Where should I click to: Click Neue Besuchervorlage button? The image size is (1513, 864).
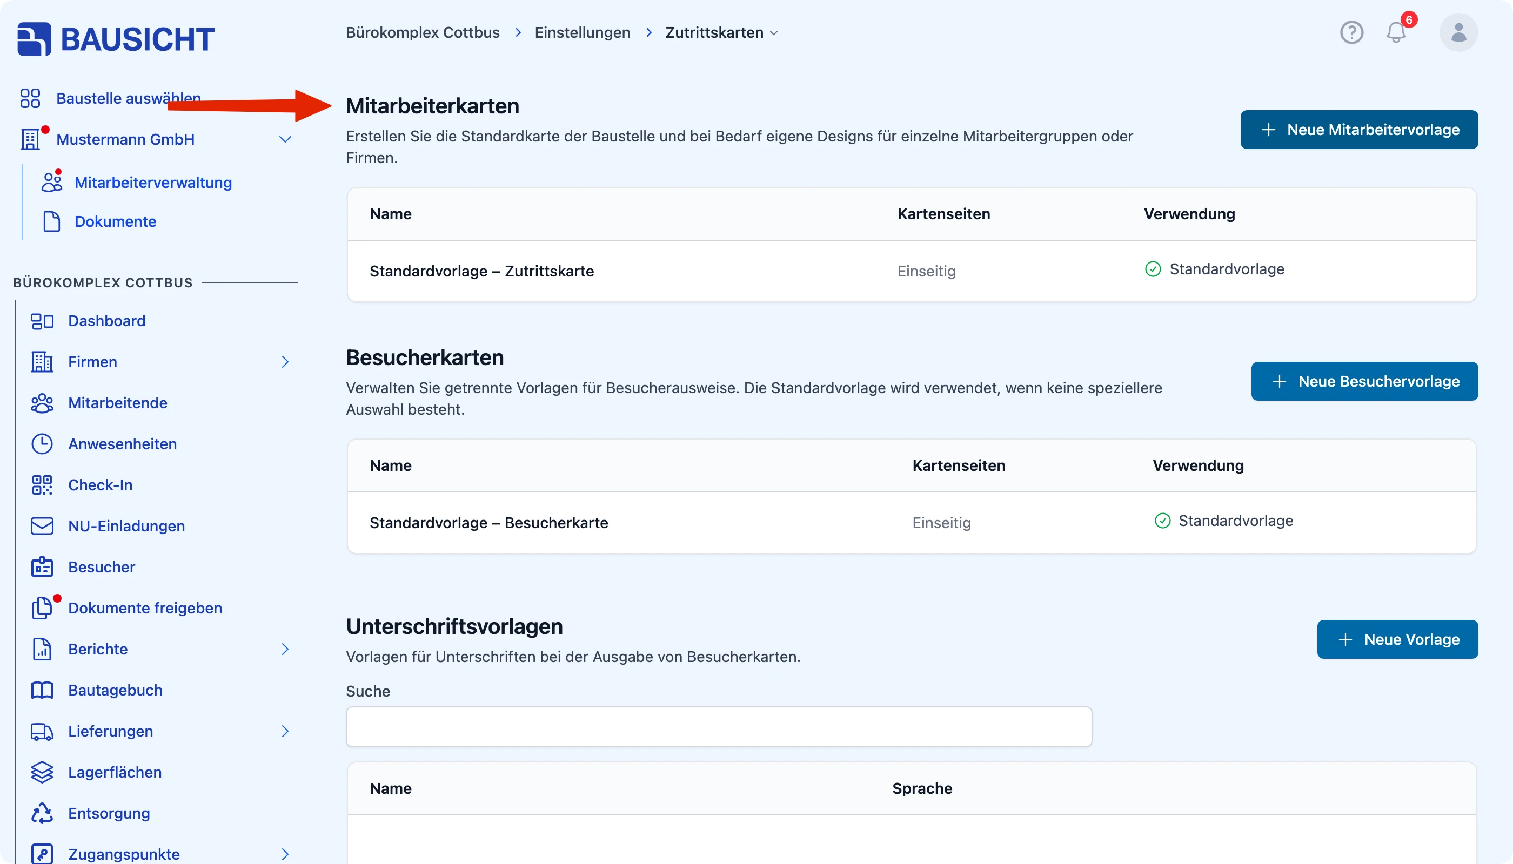click(1364, 381)
